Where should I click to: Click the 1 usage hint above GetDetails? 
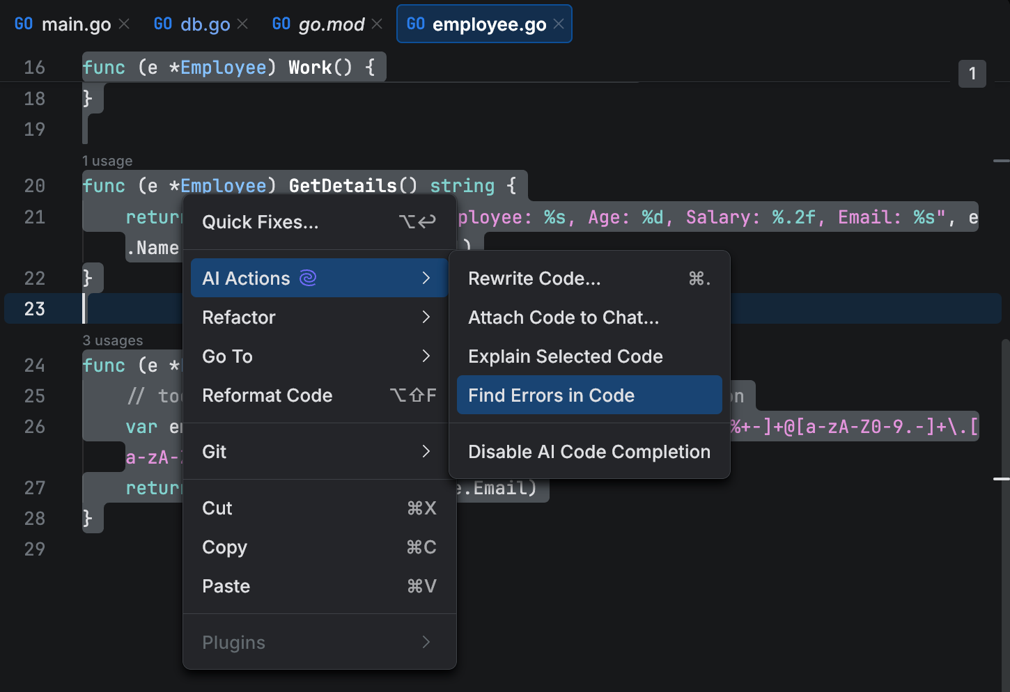point(107,161)
